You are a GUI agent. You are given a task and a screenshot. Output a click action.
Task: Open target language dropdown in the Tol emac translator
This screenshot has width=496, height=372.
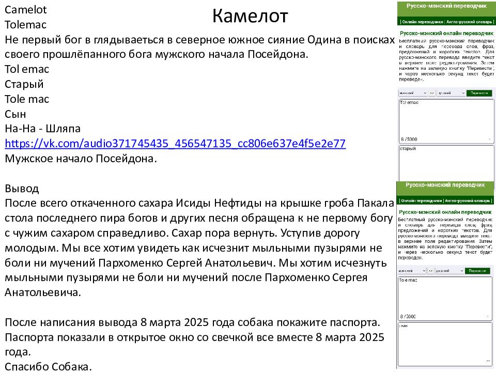pos(451,93)
